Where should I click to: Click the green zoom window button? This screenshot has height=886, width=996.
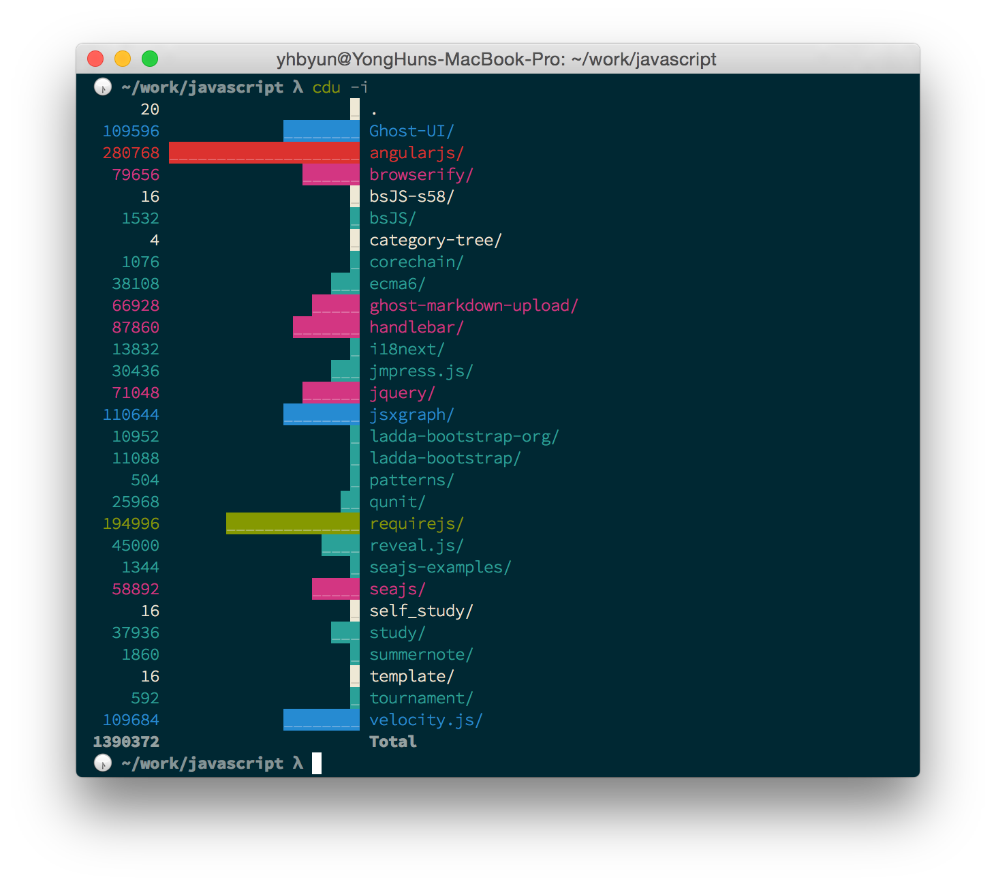click(x=150, y=59)
